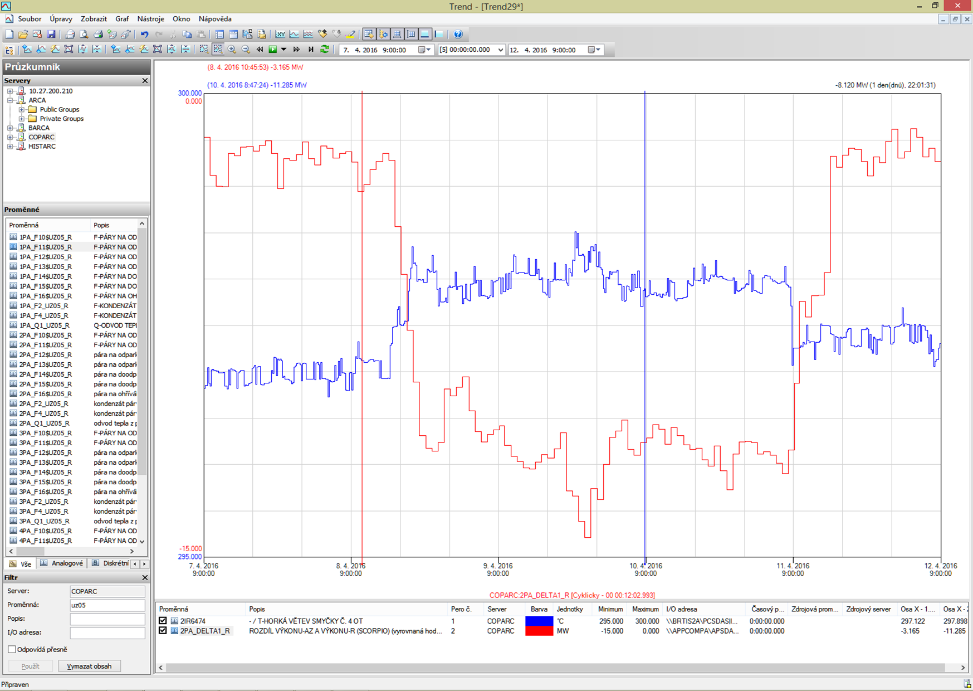Enable the Odpovídá přesně checkbox
The height and width of the screenshot is (691, 973).
click(12, 649)
